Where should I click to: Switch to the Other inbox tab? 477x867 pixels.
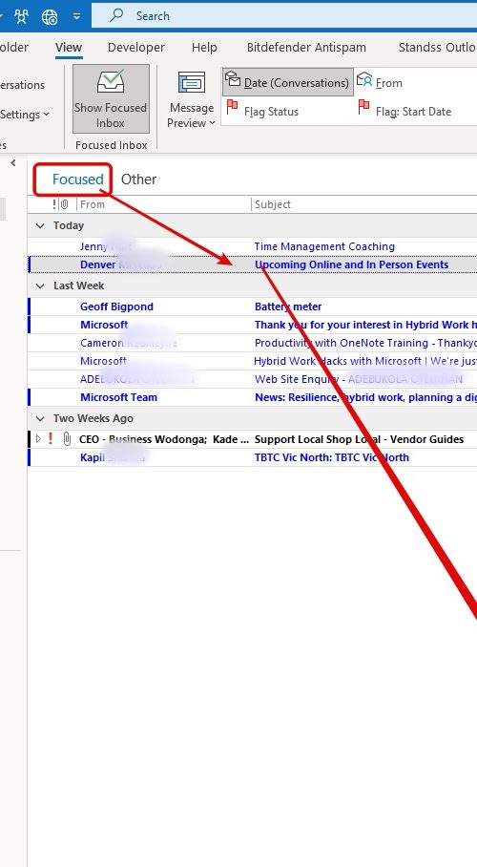tap(138, 180)
